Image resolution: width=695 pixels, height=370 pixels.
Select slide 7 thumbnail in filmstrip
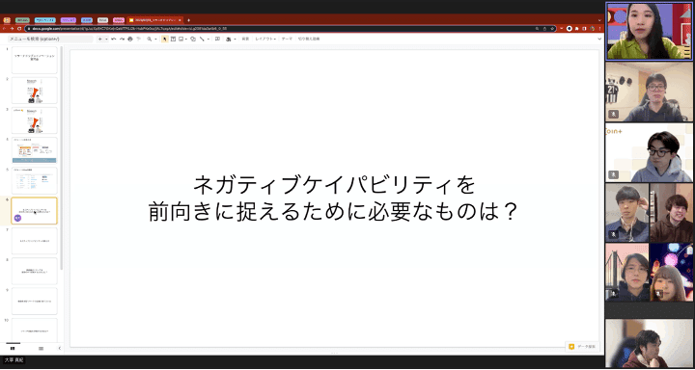click(34, 241)
